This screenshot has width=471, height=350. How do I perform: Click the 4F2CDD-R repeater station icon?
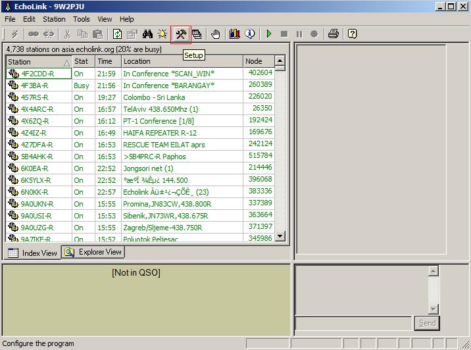[x=13, y=73]
